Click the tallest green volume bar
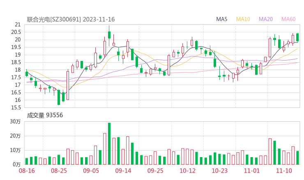Image resolution: width=304 pixels, height=180 pixels. point(109,144)
